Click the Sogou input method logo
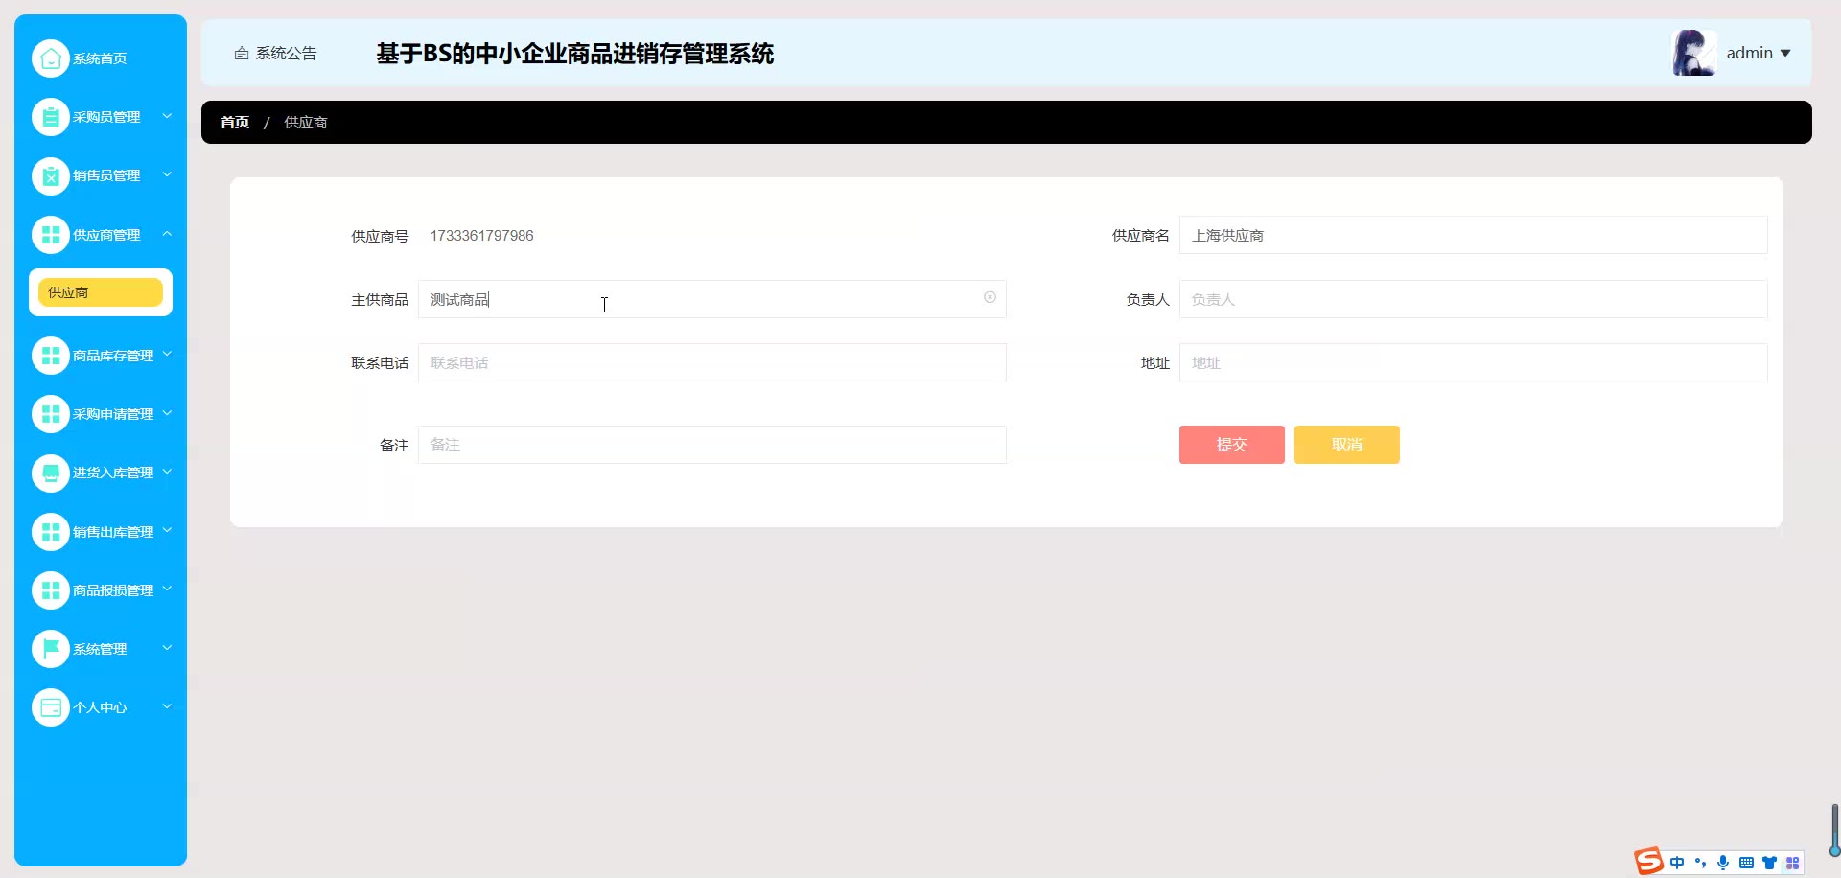The image size is (1841, 878). click(1649, 861)
